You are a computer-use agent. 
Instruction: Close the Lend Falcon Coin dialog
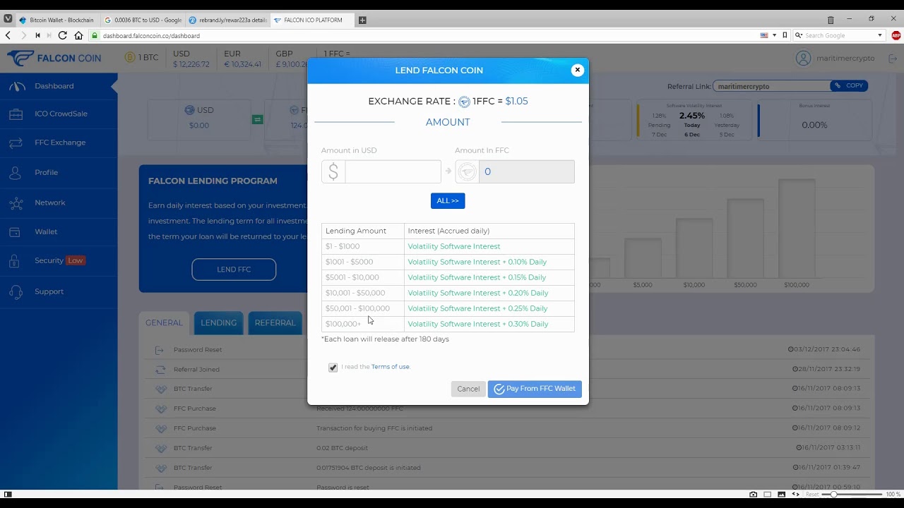click(578, 70)
